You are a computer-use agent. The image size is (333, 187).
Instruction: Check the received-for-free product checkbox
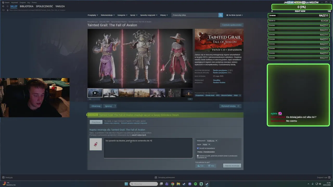[x=198, y=156]
